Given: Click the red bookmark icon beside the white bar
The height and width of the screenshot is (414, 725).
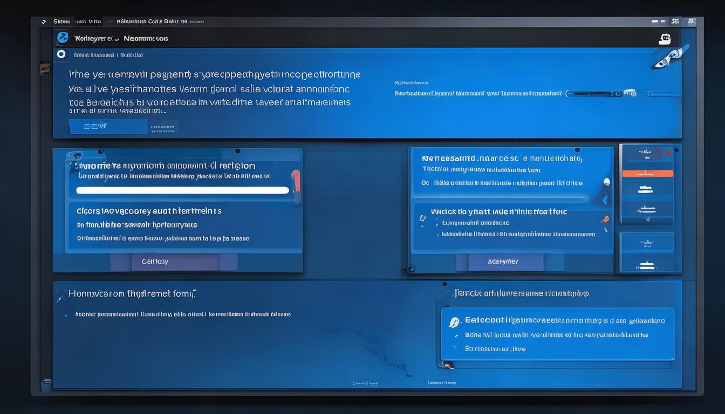Looking at the screenshot, I should 296,181.
